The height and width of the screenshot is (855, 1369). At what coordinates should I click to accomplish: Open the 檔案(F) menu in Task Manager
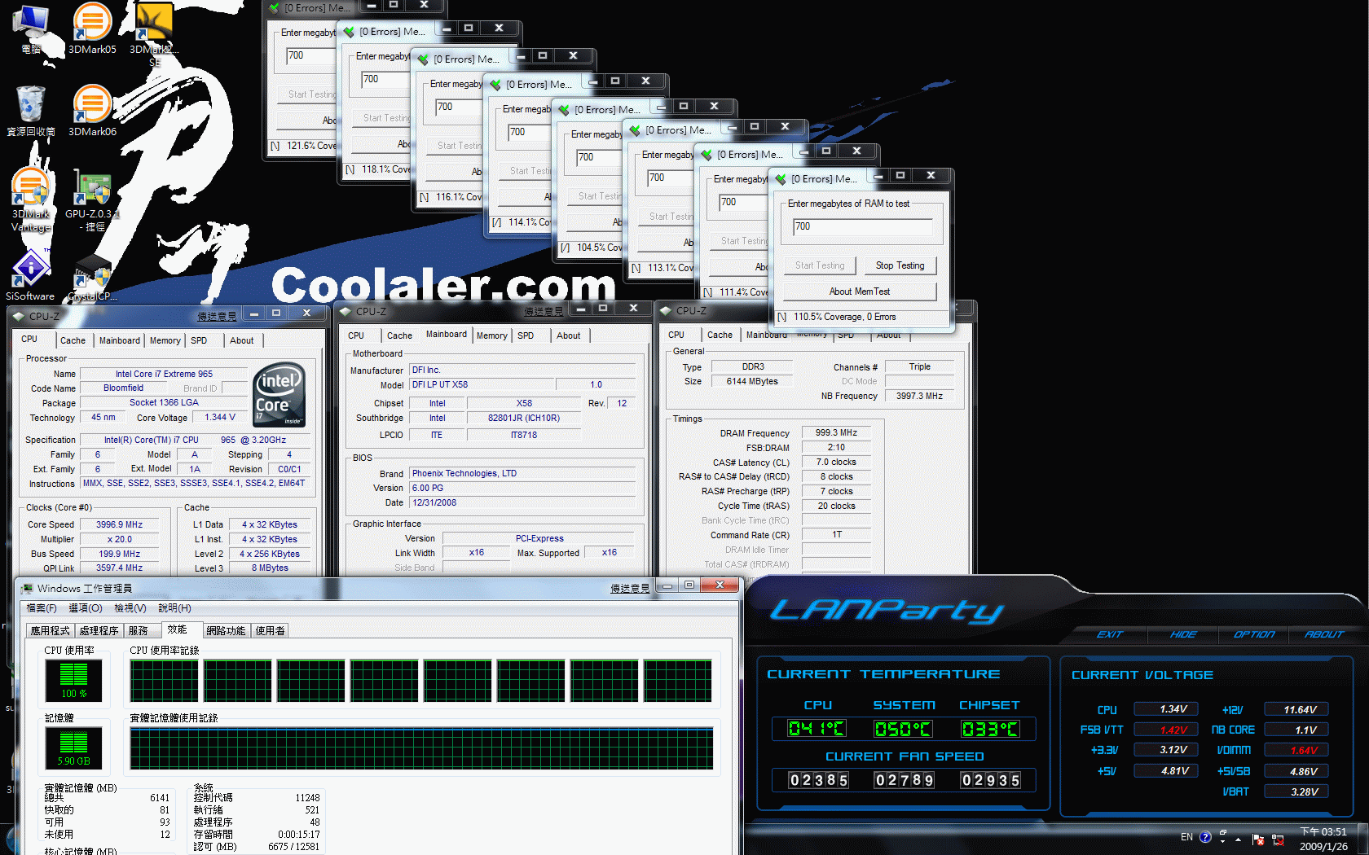coord(42,608)
